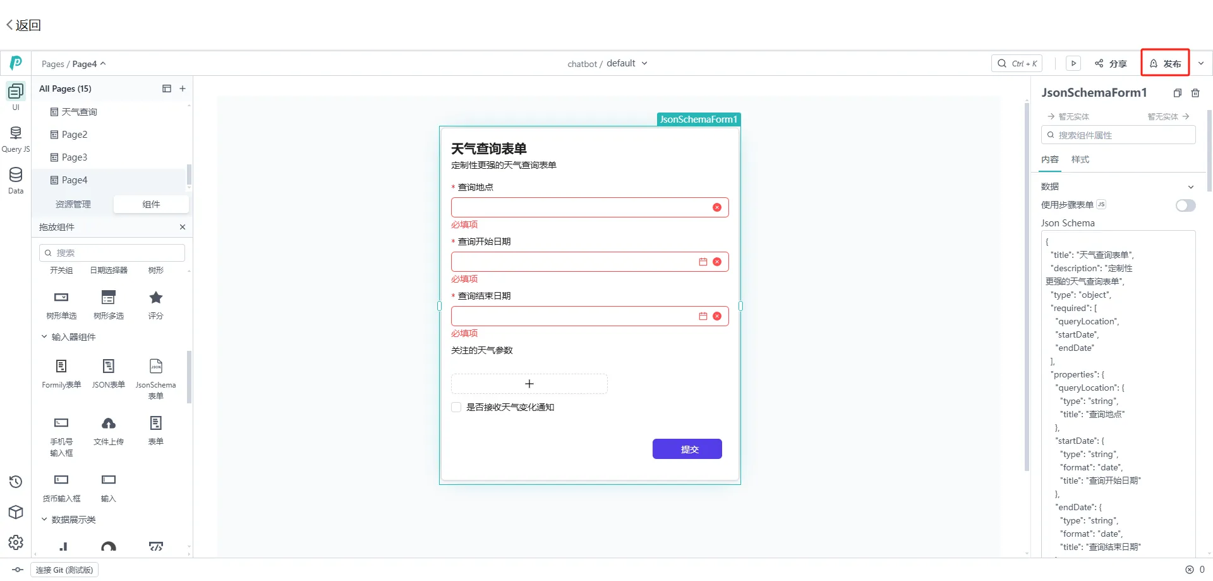1213x581 pixels.
Task: Click the form submit button
Action: tap(687, 449)
